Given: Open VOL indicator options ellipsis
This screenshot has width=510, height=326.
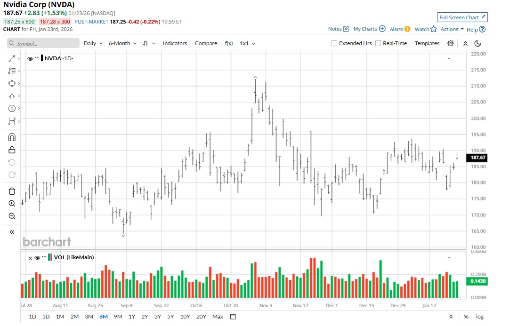Looking at the screenshot, I should coord(44,257).
